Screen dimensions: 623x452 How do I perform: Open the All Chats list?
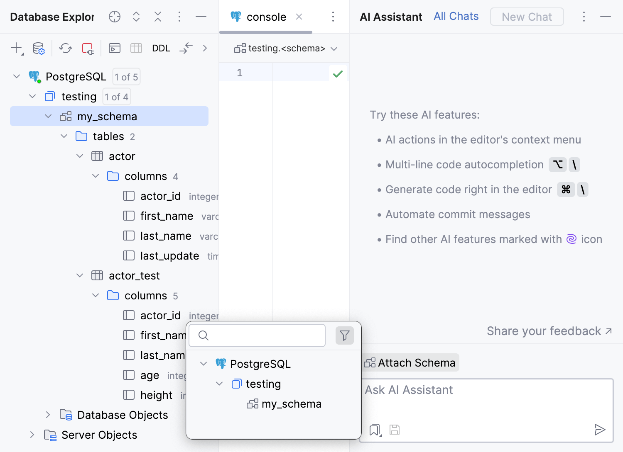(456, 16)
